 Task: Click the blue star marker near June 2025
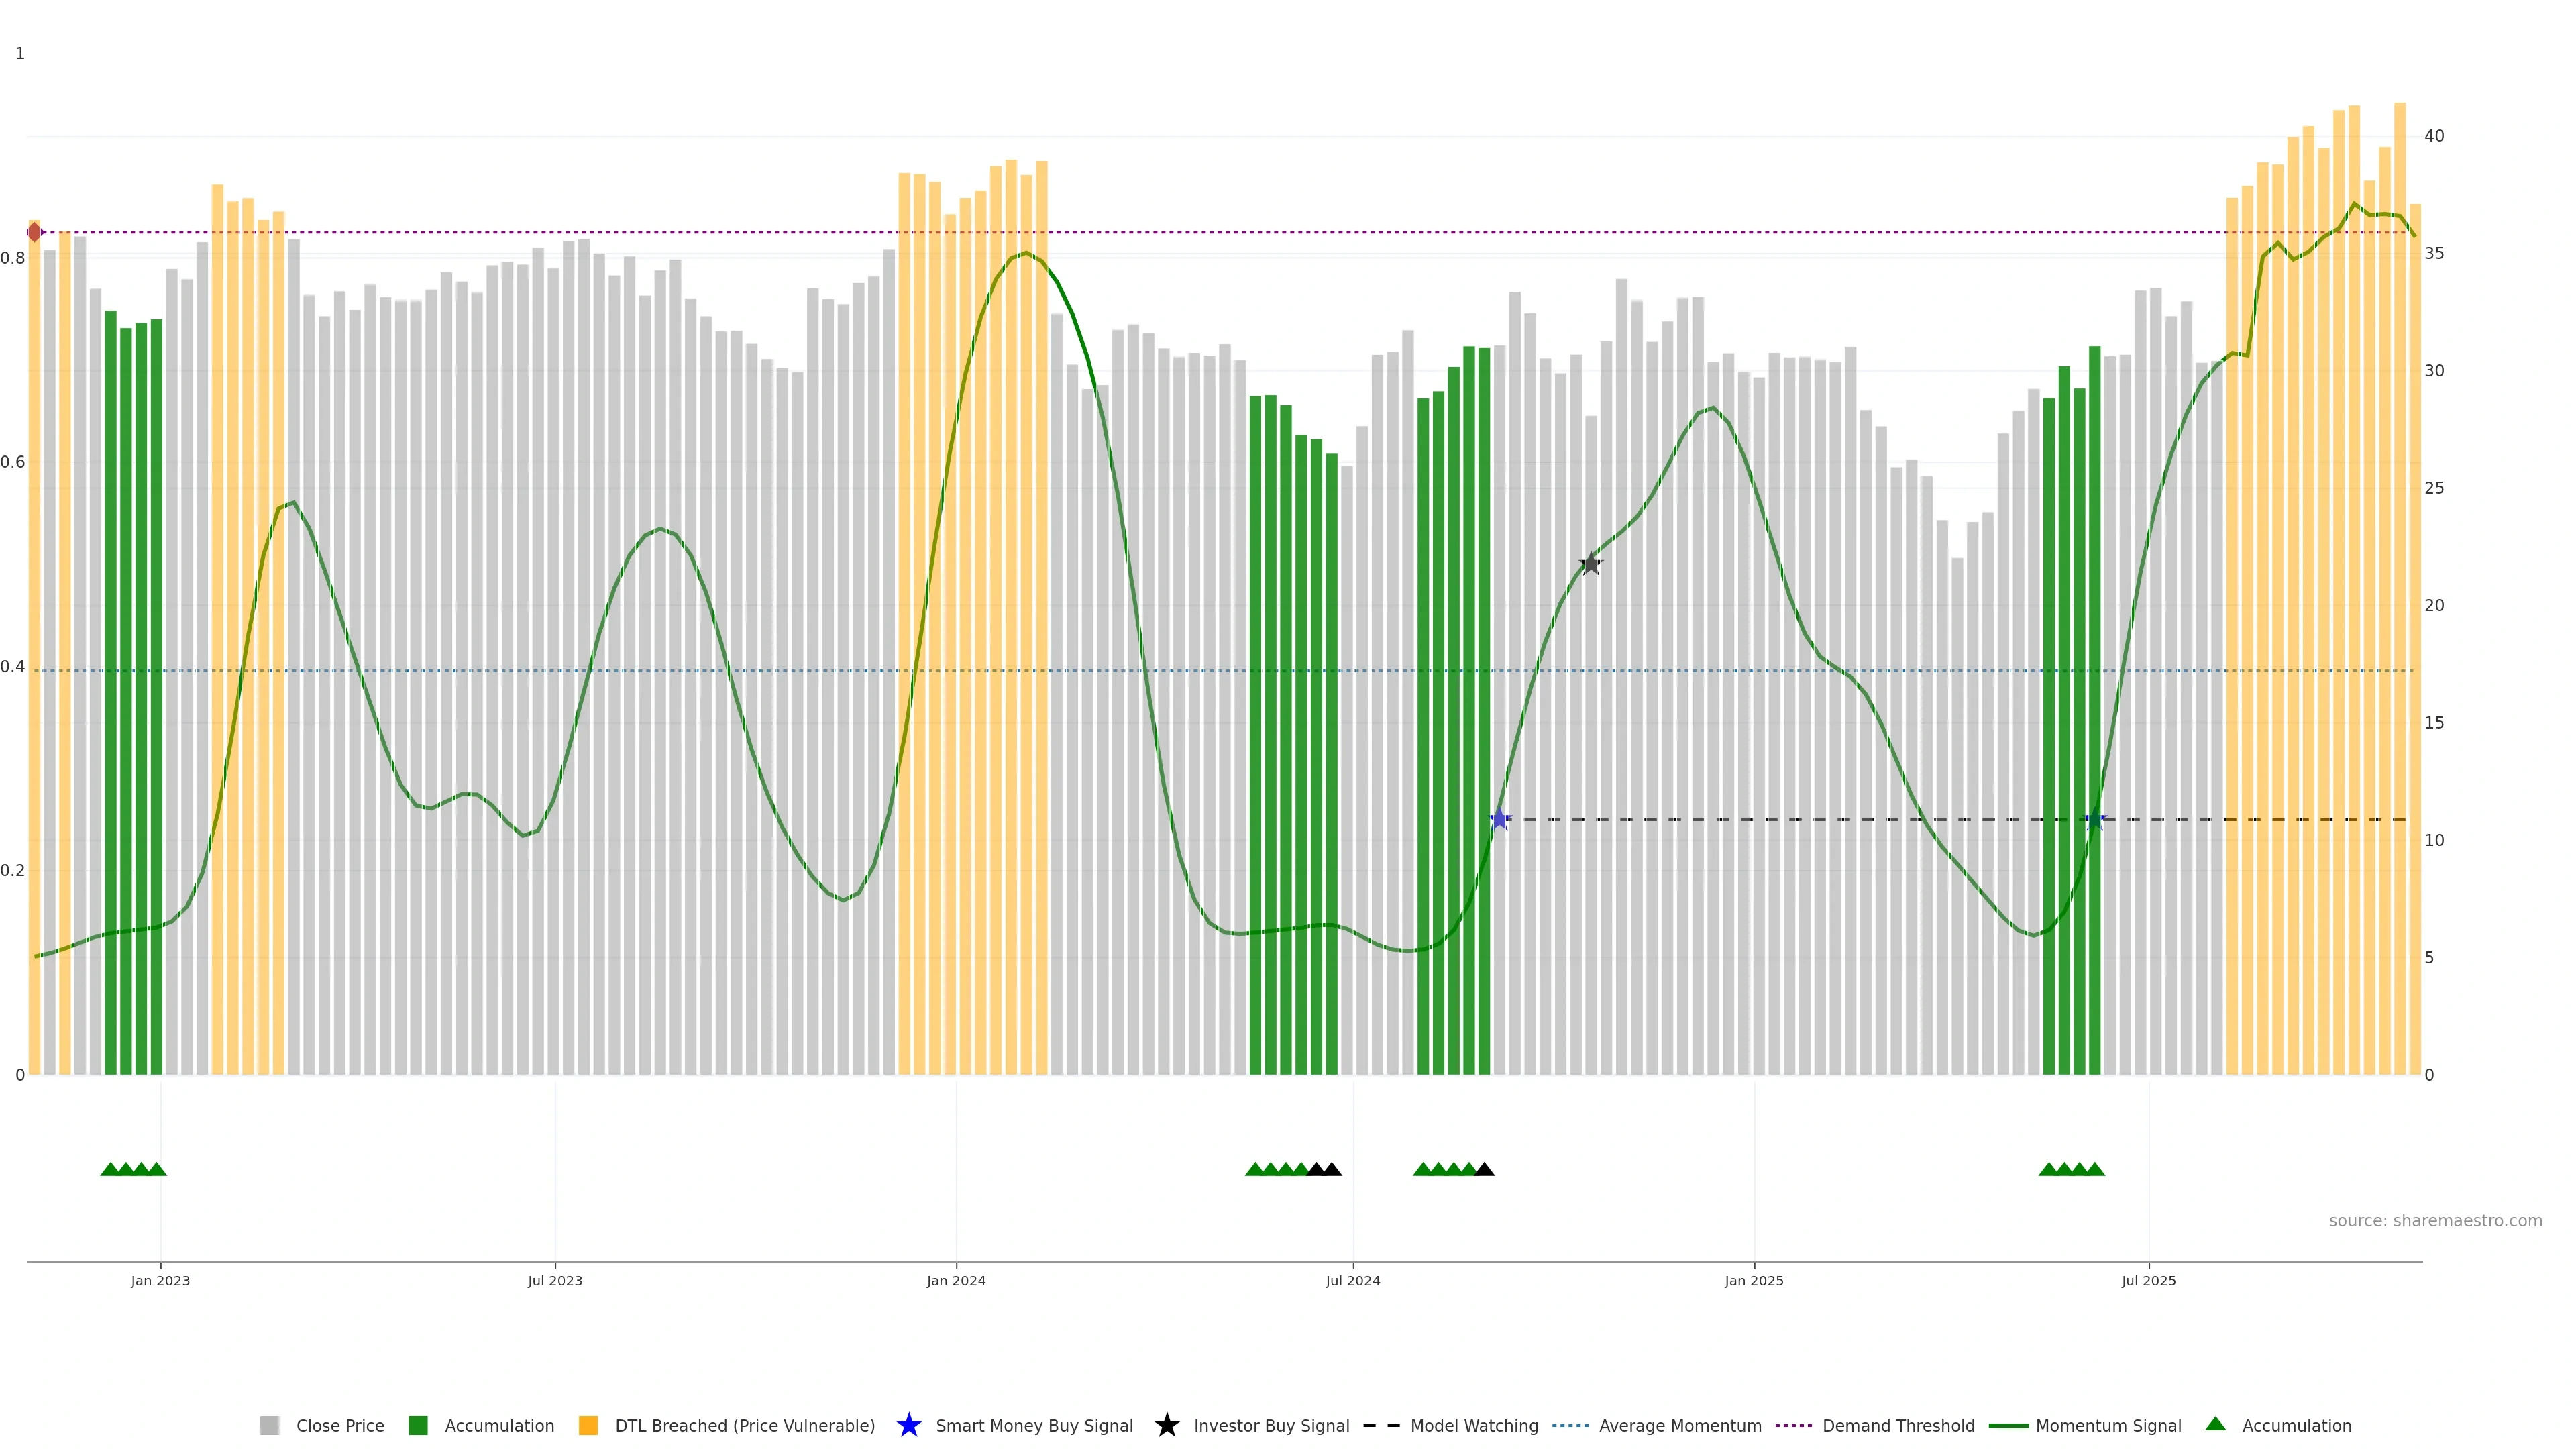[2094, 820]
